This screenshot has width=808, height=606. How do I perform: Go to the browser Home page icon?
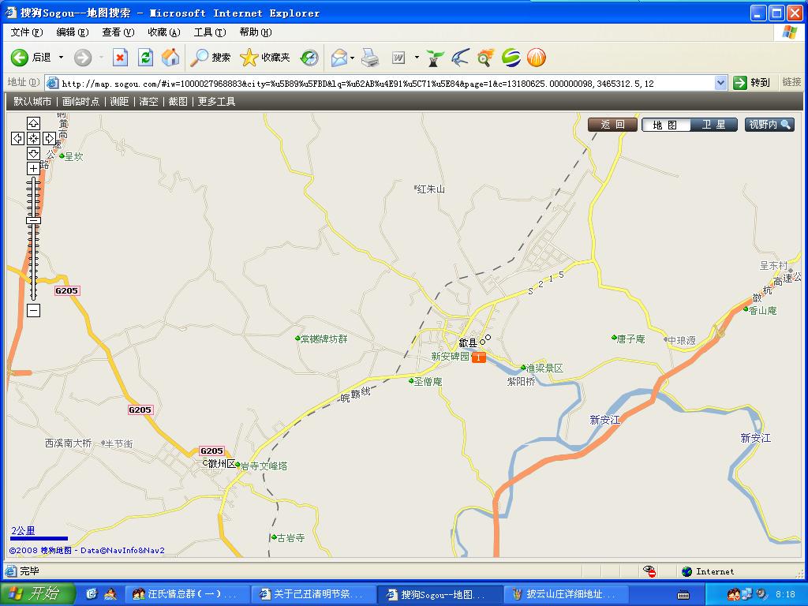[x=170, y=58]
